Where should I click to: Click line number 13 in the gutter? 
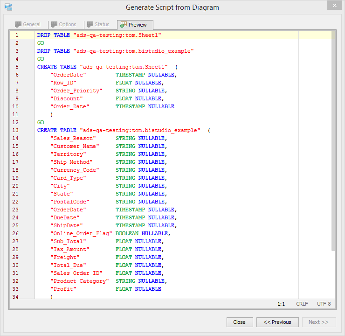(15, 130)
